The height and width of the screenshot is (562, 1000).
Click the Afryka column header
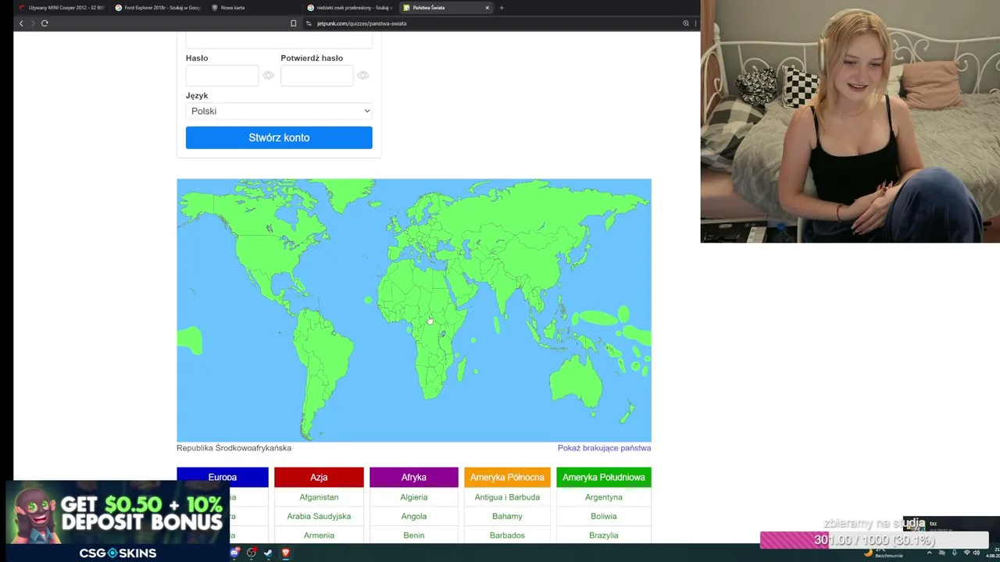coord(414,477)
